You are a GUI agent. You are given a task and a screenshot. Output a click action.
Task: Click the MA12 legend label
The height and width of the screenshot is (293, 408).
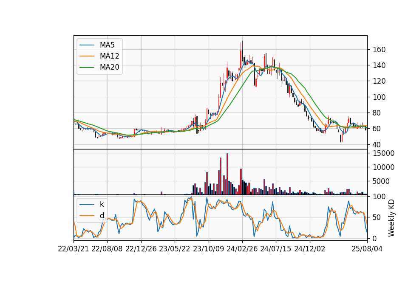[x=109, y=56]
